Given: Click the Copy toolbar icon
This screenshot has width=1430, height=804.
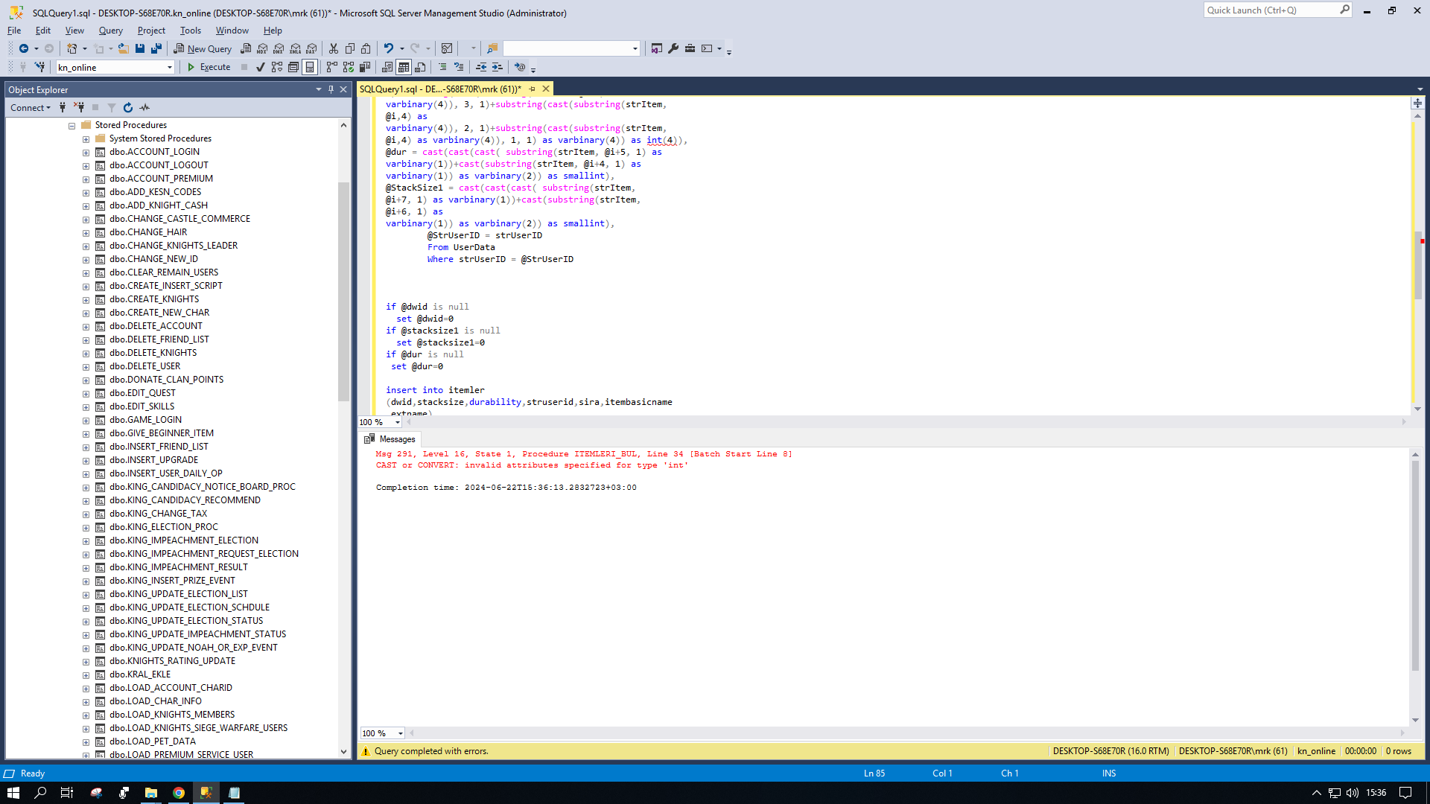Looking at the screenshot, I should coord(350,48).
